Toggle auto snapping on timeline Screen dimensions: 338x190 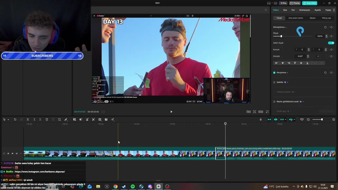click(276, 120)
